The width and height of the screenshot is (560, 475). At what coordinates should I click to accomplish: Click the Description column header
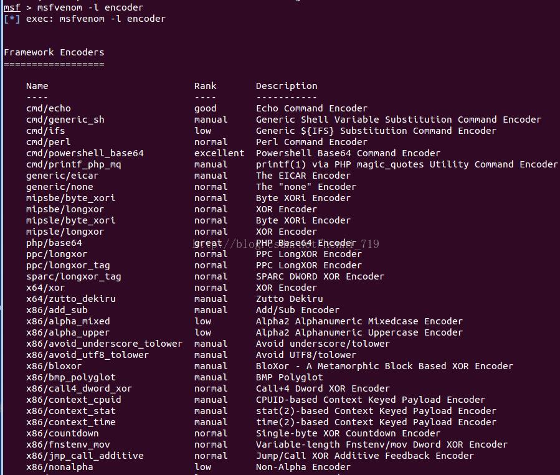287,86
